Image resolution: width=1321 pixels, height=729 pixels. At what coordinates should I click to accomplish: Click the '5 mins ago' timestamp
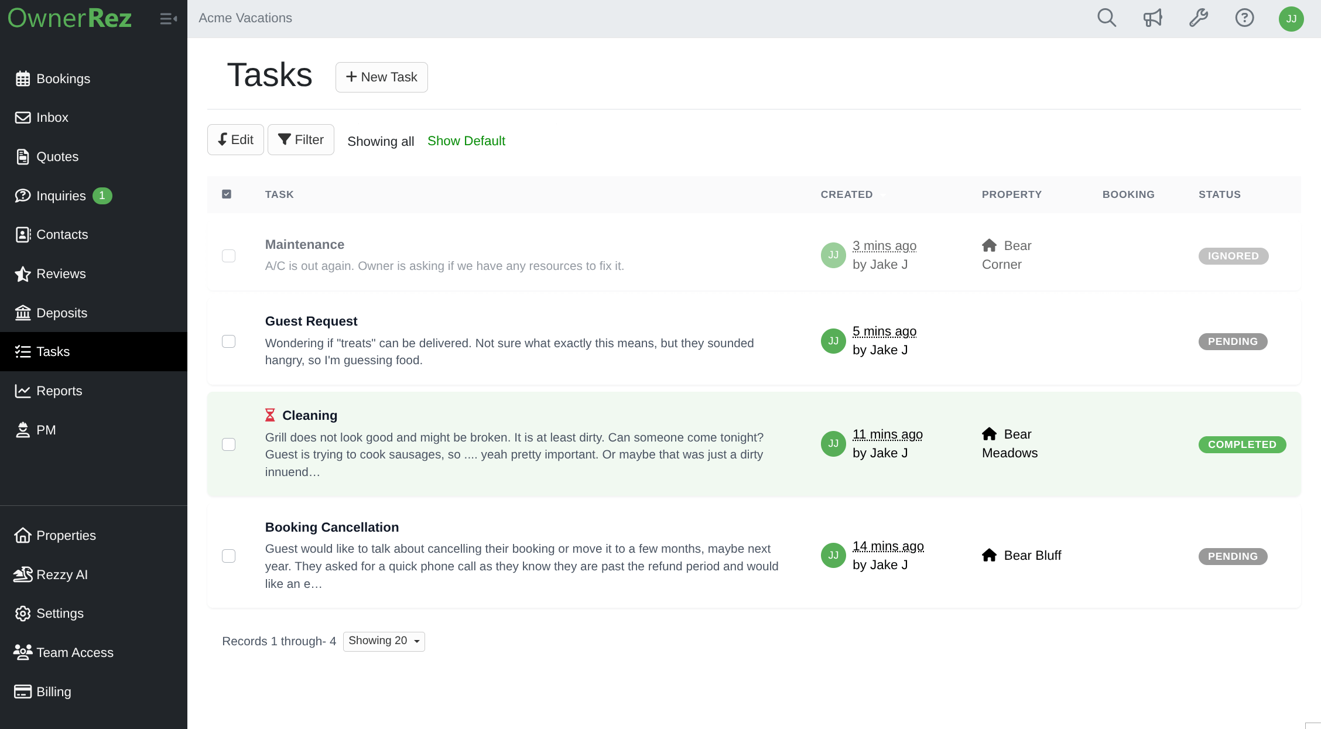point(884,331)
